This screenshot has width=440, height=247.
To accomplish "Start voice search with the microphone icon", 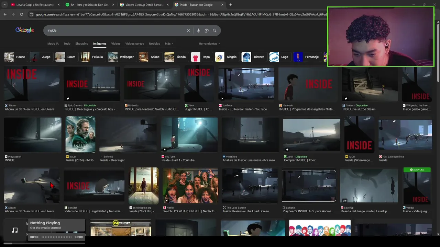I will 198,31.
